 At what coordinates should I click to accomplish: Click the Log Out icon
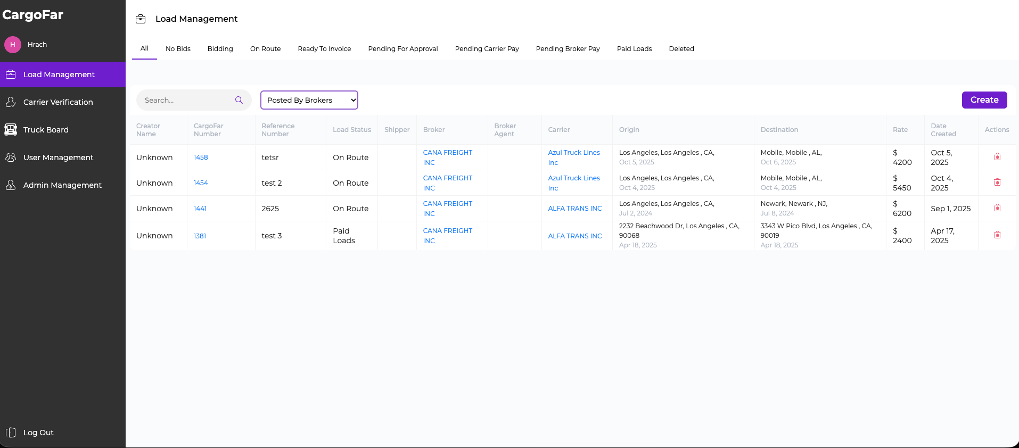[11, 433]
